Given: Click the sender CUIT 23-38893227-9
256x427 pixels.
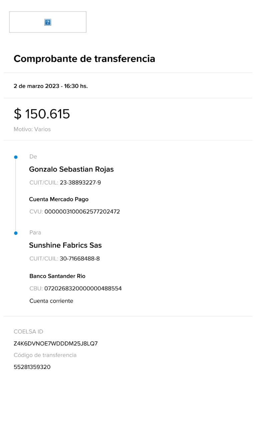Looking at the screenshot, I should click(x=80, y=183).
